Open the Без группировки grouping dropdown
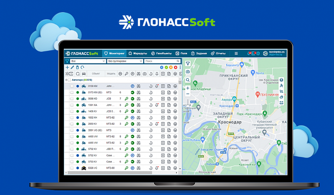Image resolution: width=334 pixels, height=195 pixels. [x=125, y=61]
